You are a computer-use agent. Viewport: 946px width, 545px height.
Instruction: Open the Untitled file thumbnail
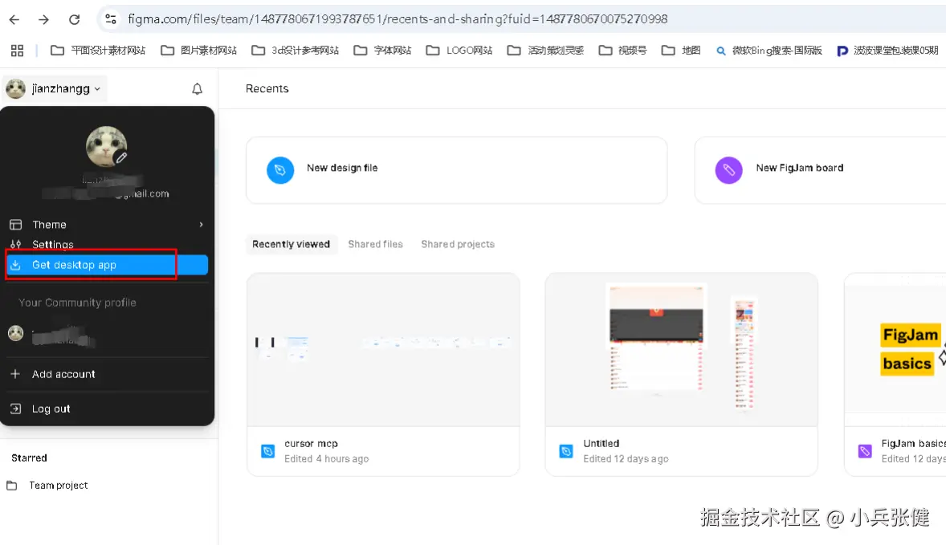tap(681, 350)
